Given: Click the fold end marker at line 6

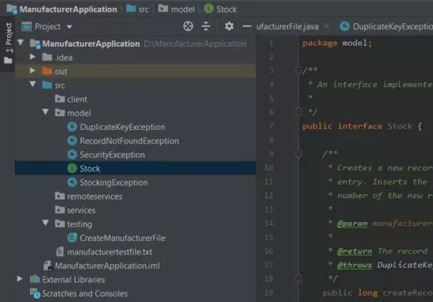Looking at the screenshot, I should [x=298, y=112].
